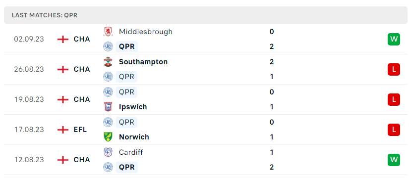The image size is (410, 178).
Task: Click the Last Matches: QPR header
Action: (45, 15)
